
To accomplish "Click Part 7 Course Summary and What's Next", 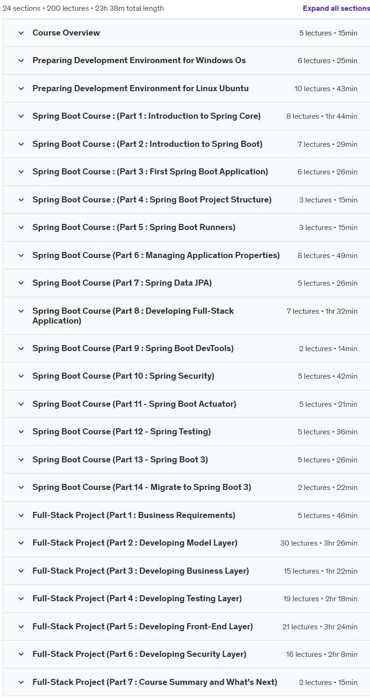I will point(155,682).
